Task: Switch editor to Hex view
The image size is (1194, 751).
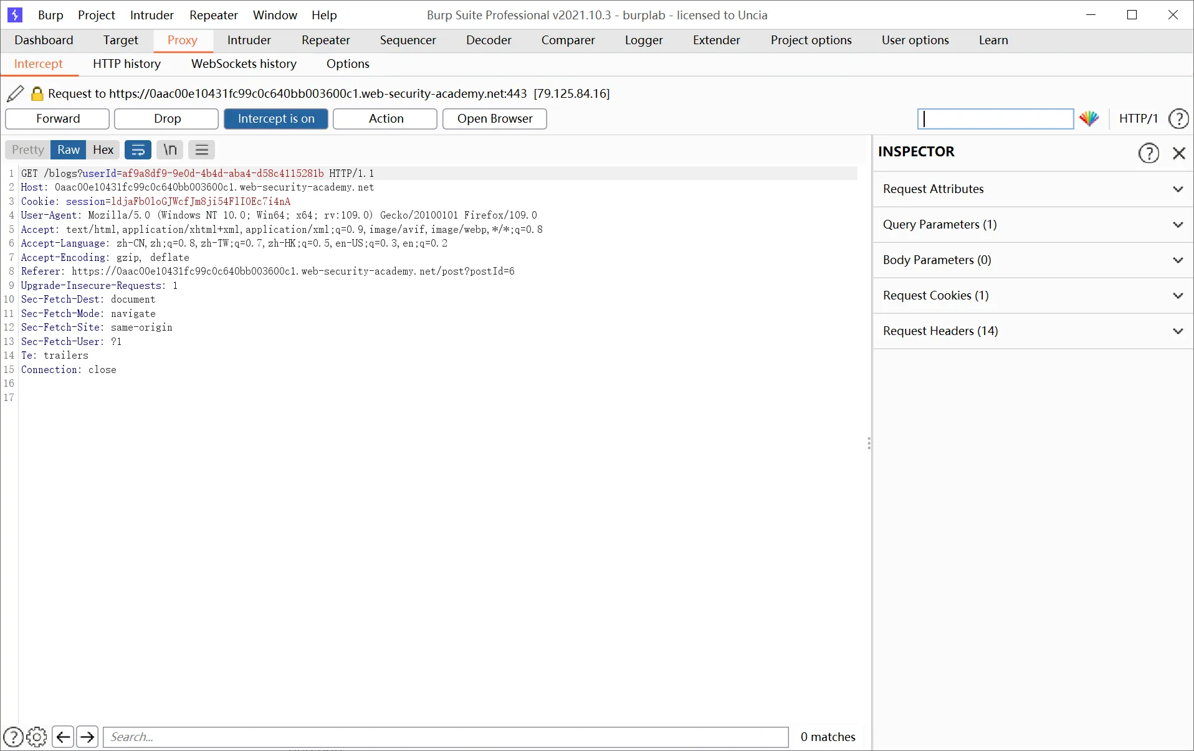Action: pos(103,149)
